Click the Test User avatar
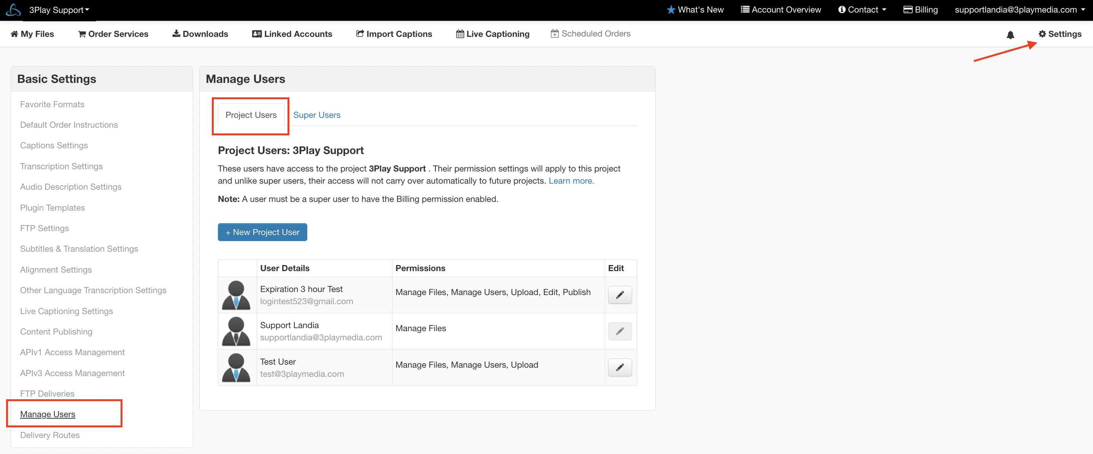The image size is (1093, 454). (x=236, y=367)
